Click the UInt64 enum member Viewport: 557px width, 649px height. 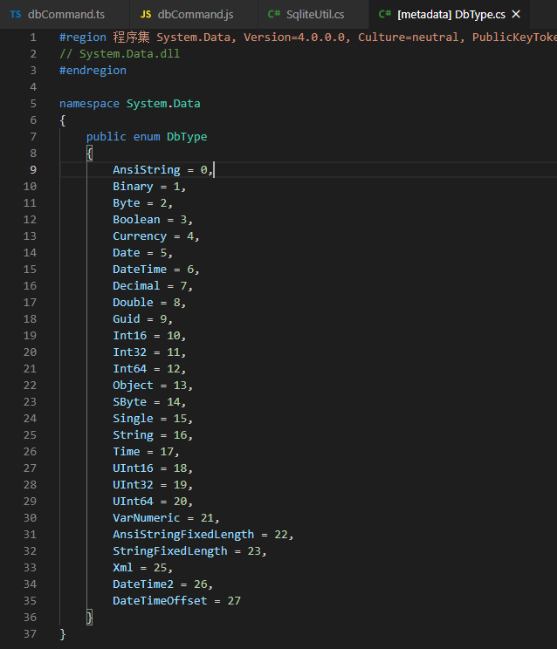[133, 501]
